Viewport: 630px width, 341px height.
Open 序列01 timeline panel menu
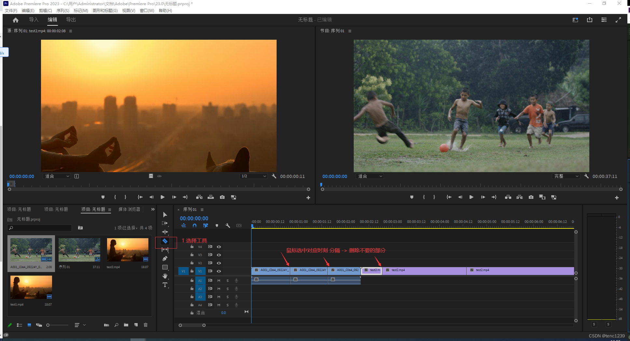pos(202,210)
